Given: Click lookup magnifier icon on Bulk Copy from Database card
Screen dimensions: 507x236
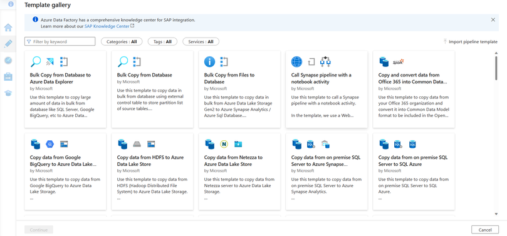Looking at the screenshot, I should coord(123,61).
